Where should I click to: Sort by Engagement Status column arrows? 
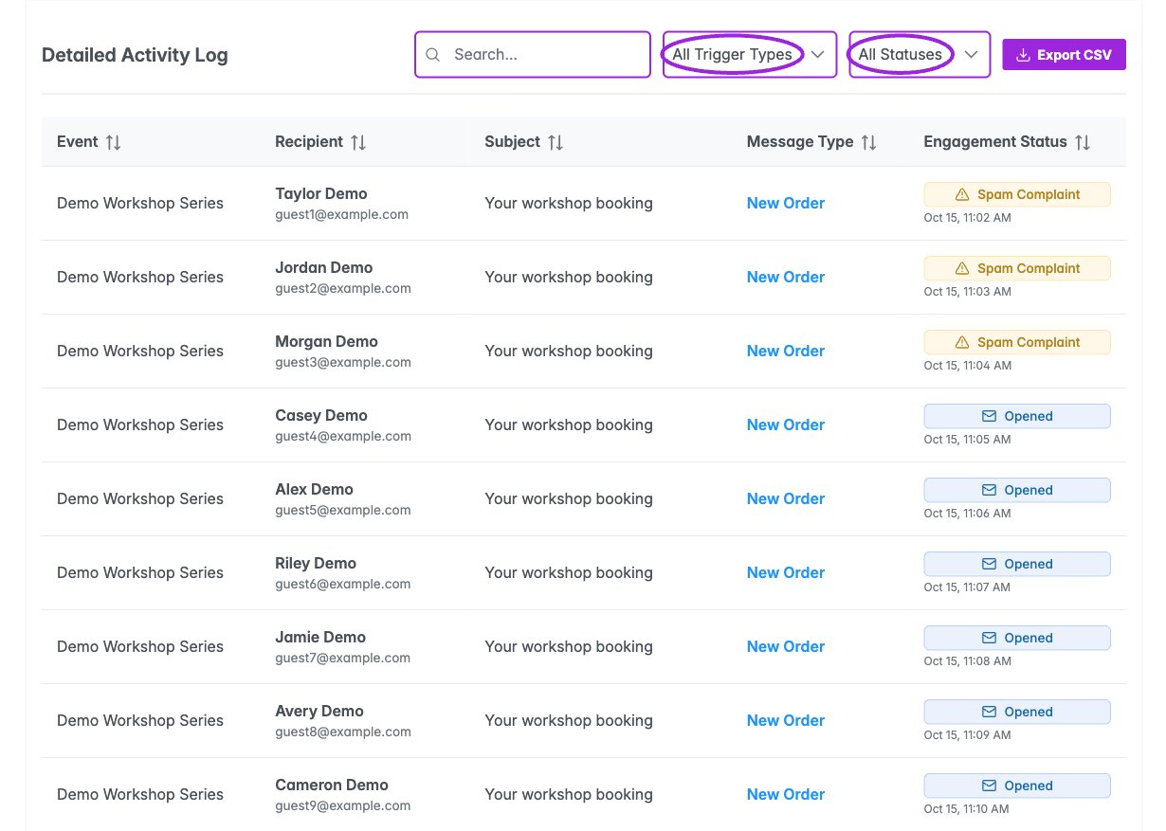[x=1083, y=142]
